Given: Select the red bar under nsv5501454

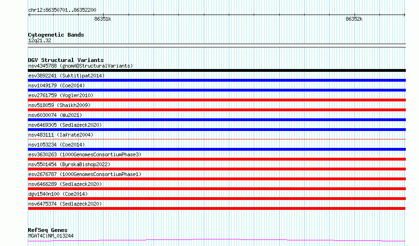Looking at the screenshot, I should click(217, 169).
